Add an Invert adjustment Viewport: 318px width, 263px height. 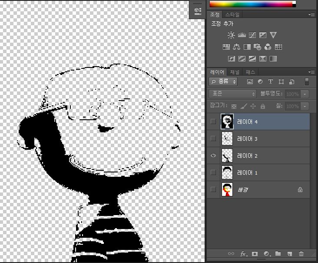[232, 59]
